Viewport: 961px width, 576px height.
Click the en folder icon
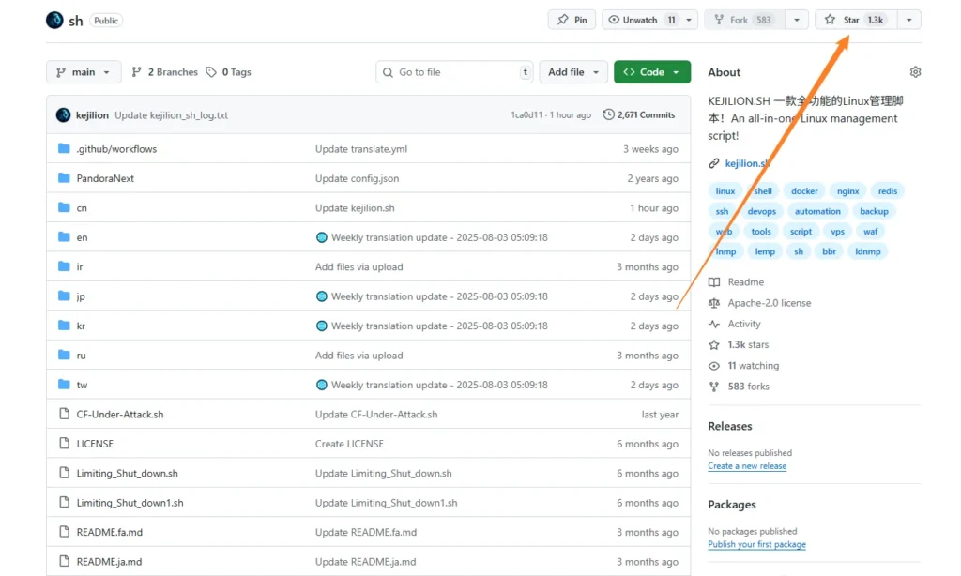(64, 236)
